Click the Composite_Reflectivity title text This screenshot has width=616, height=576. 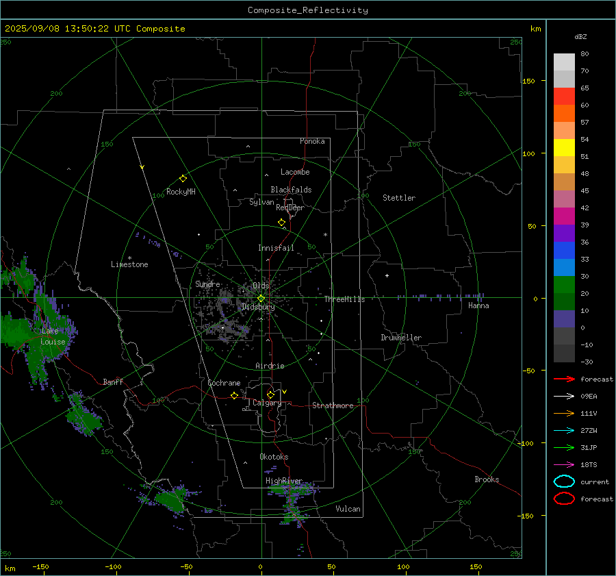307,10
